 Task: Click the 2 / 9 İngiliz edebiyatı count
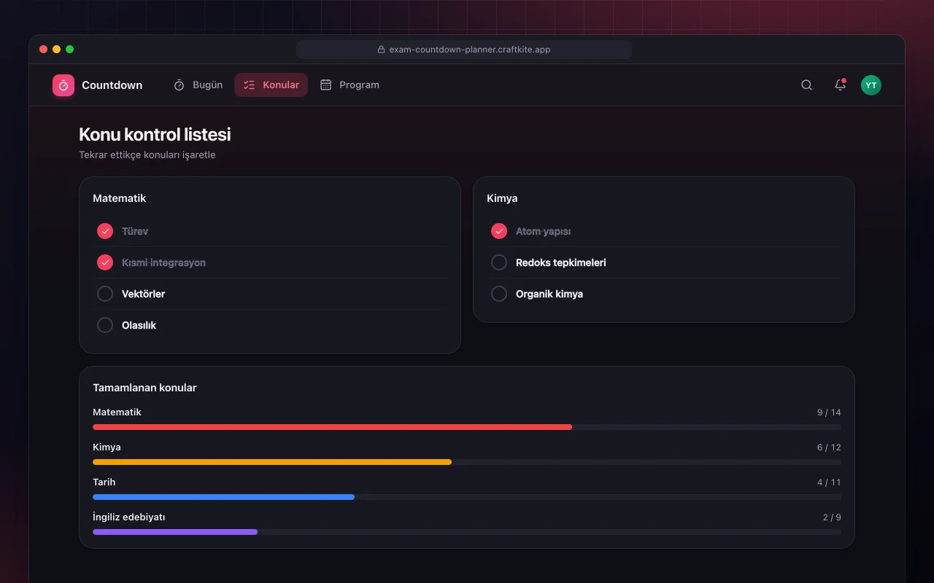click(832, 517)
